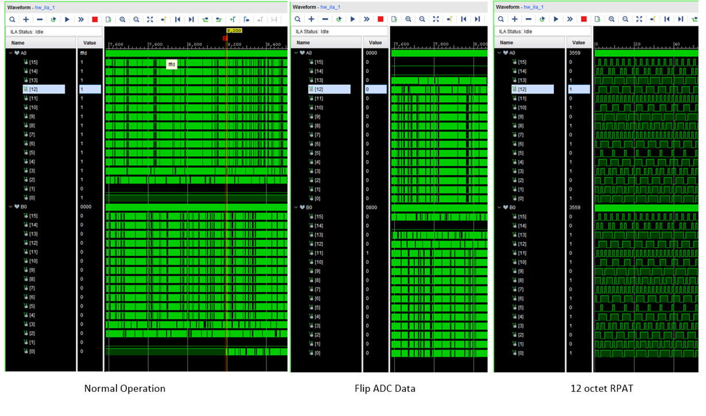The height and width of the screenshot is (416, 706).
Task: Go to end in Normal Operation waveform
Action: point(191,19)
